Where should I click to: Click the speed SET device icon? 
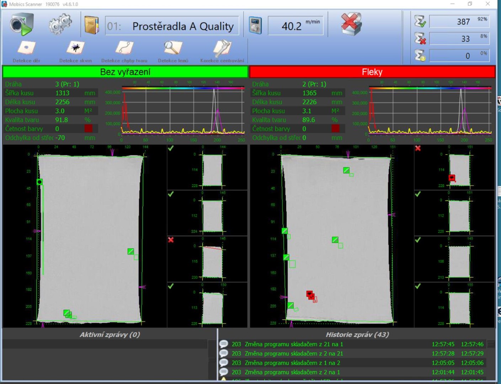(x=255, y=26)
